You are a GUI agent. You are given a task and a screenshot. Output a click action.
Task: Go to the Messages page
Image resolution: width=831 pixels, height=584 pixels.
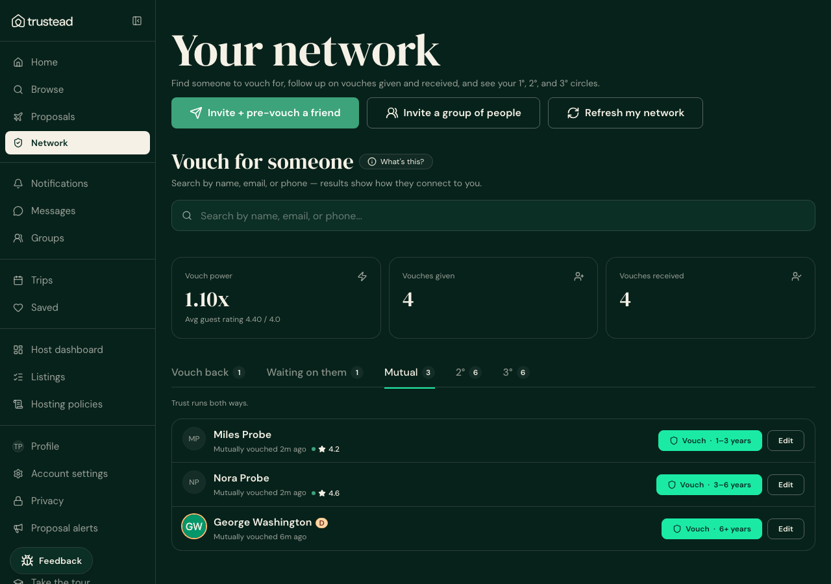pos(77,211)
